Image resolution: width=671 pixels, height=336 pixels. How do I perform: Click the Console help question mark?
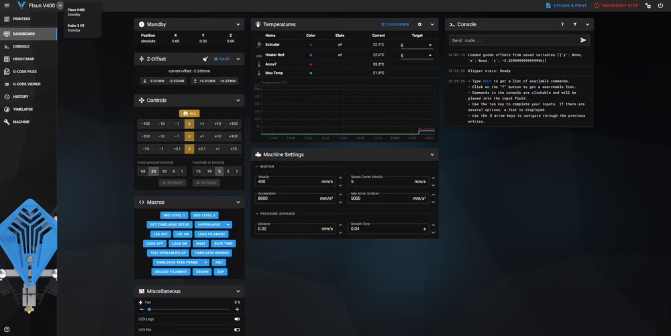[562, 24]
